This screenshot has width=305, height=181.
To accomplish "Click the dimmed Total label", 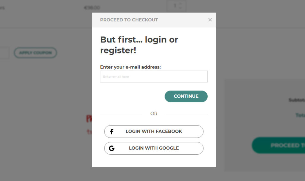I will tap(300, 115).
